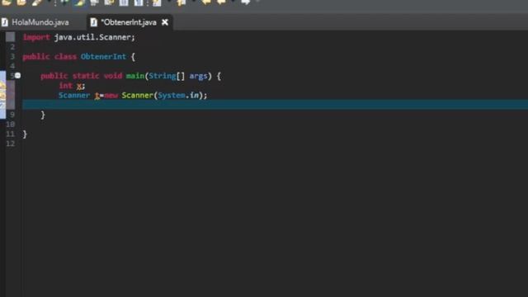This screenshot has height=297, width=528.
Task: Switch to the HolaMundo.java tab
Action: [x=40, y=22]
